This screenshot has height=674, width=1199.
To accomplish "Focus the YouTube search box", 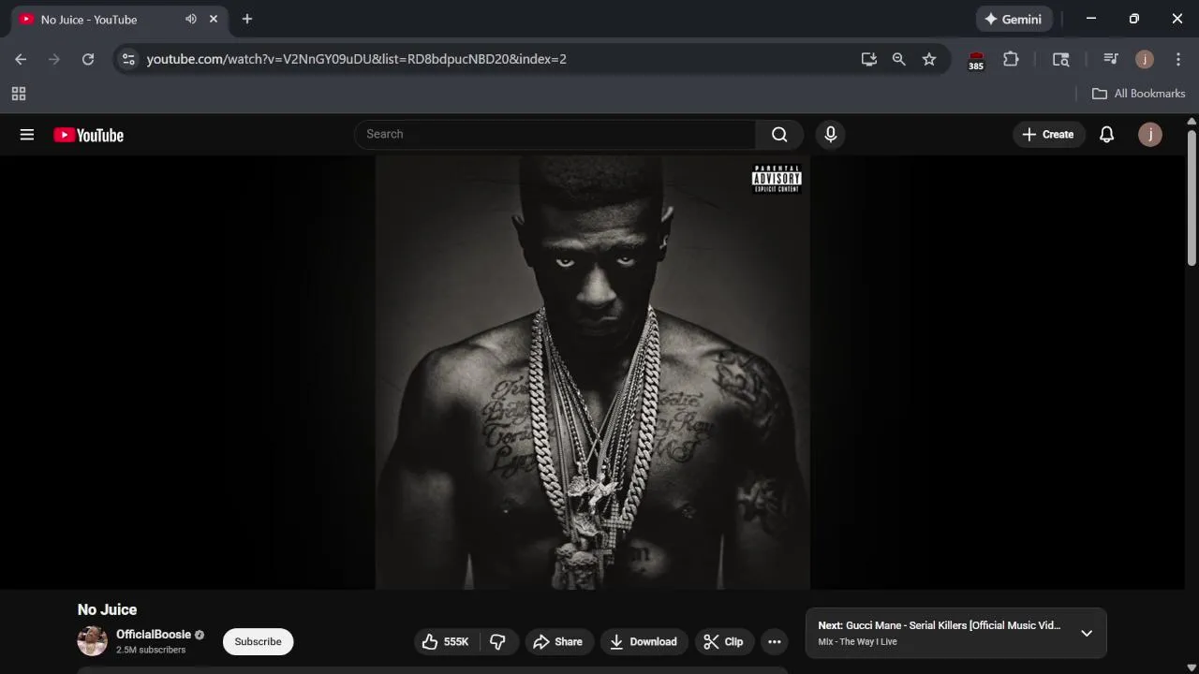I will point(555,135).
